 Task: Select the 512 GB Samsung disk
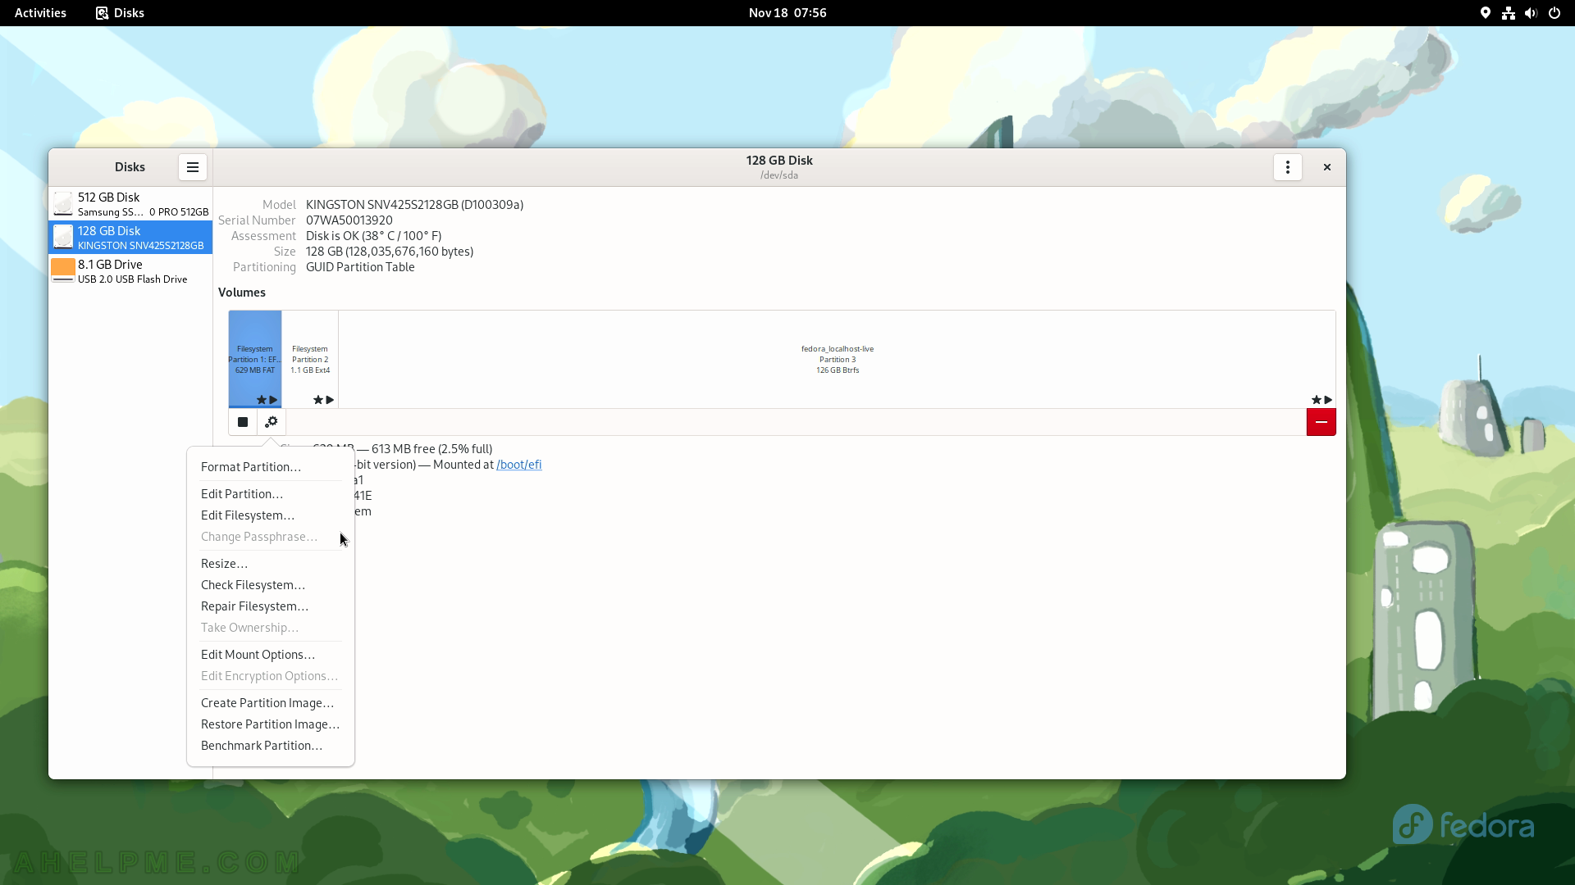(x=130, y=204)
